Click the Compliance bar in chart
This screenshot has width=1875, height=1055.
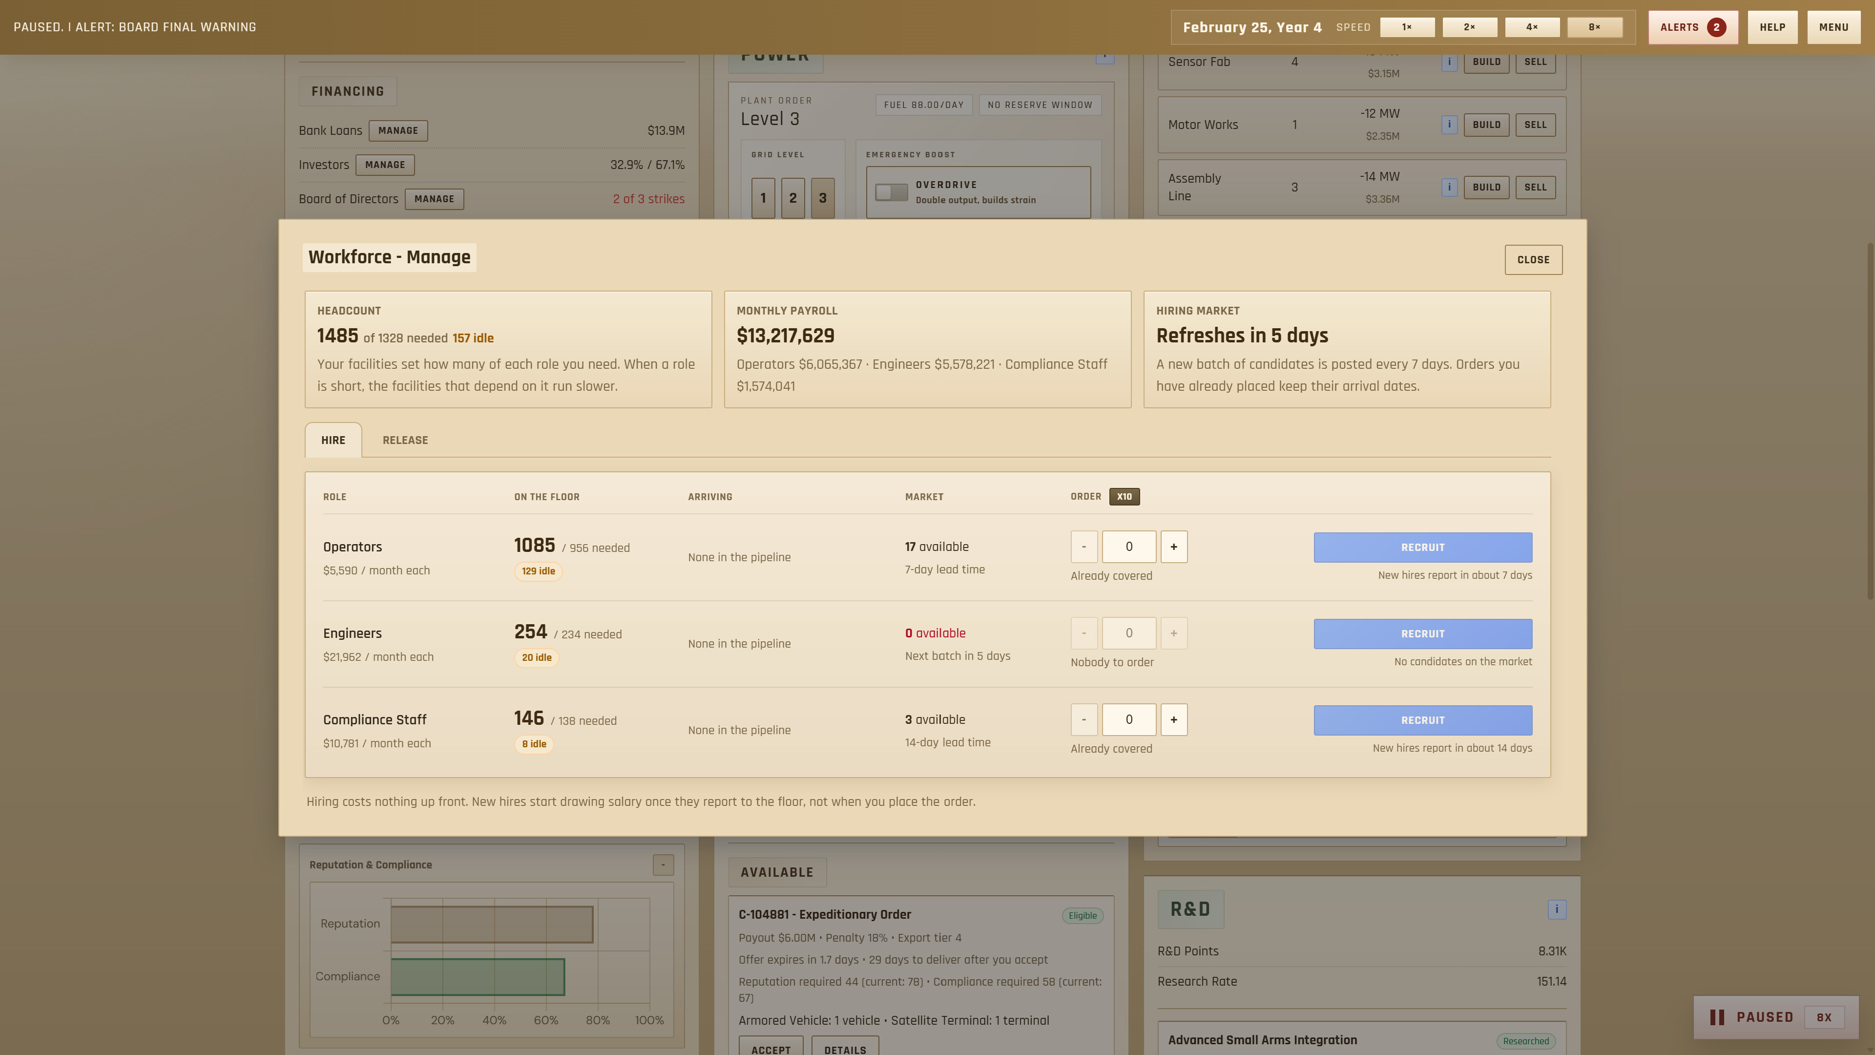click(478, 977)
